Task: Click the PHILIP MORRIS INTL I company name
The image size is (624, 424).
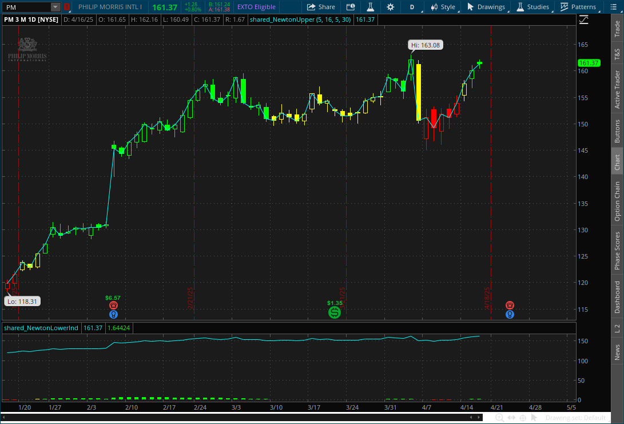Action: point(110,7)
